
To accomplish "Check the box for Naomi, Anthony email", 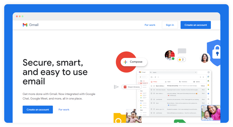I will tap(151, 86).
